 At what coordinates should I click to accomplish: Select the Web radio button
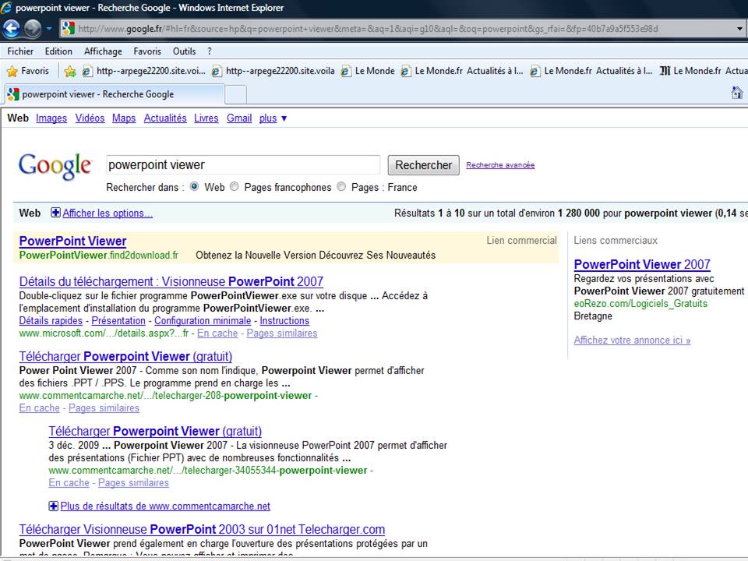click(194, 186)
